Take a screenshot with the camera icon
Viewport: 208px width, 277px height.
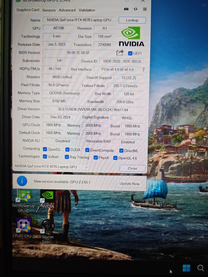126,9
